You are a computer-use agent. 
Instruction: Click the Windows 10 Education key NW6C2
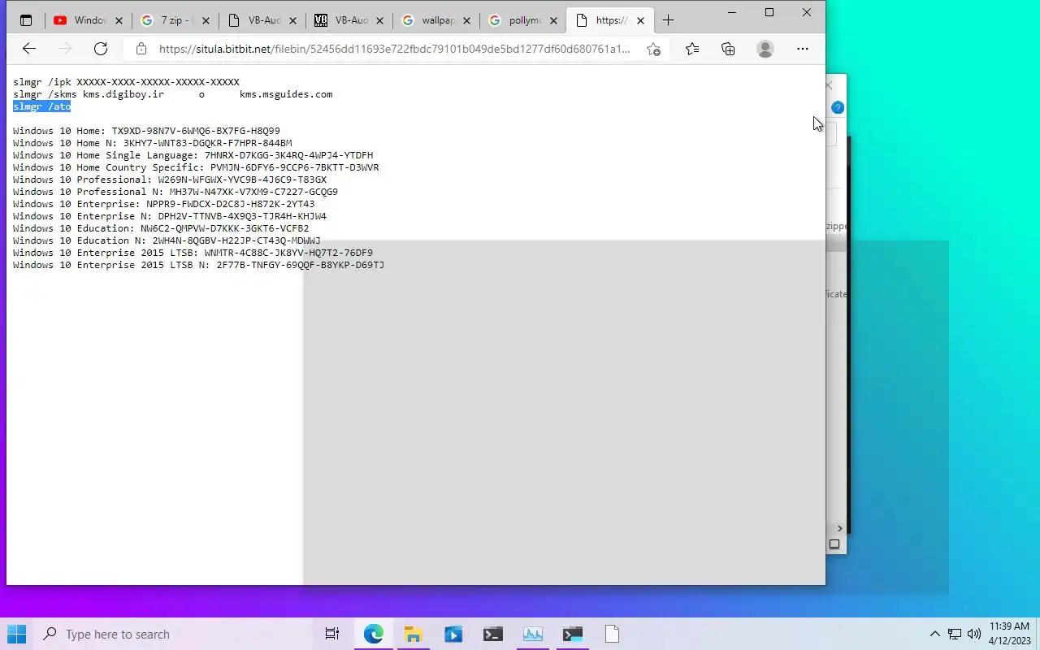225,228
